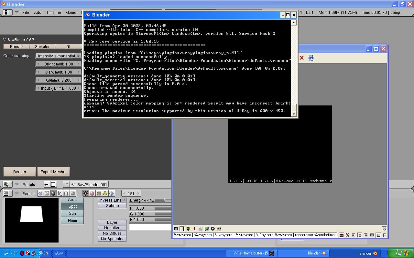Click the Gamma 2.200 value field

point(58,80)
